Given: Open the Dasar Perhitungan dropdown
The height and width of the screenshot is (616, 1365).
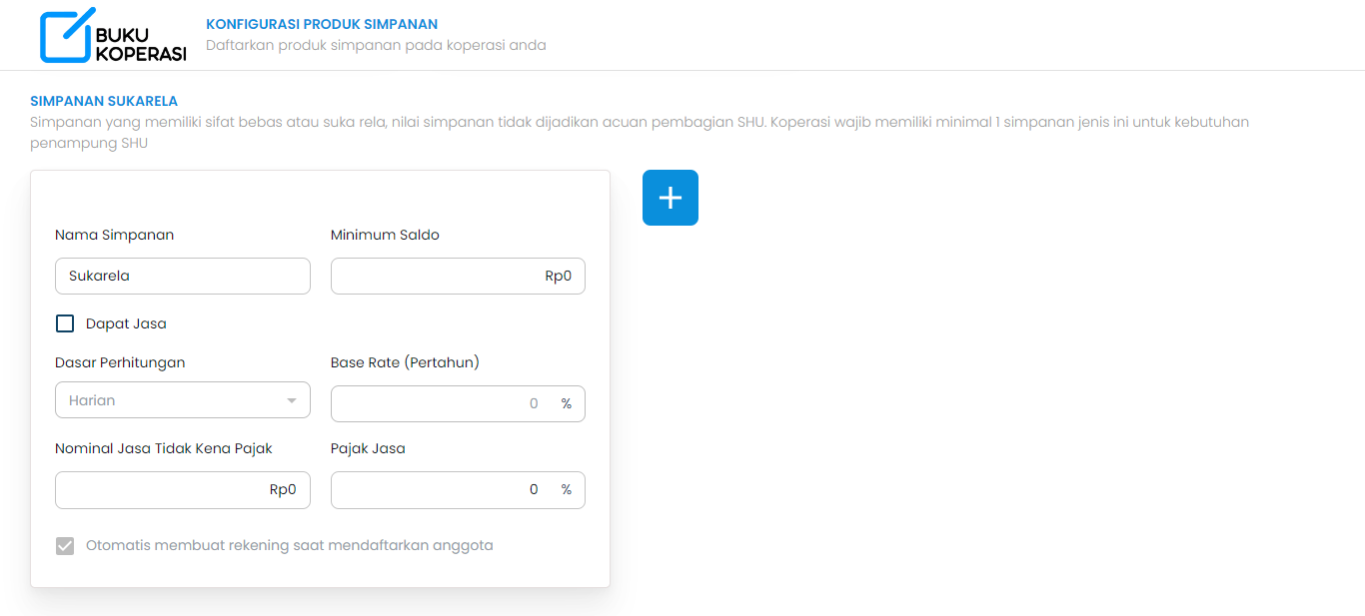Looking at the screenshot, I should point(182,399).
